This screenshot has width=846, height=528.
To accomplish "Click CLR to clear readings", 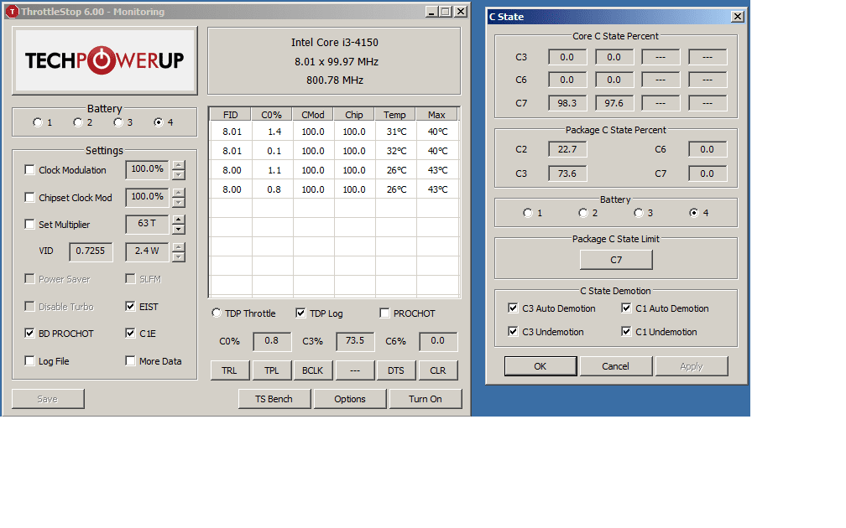I will pos(438,370).
